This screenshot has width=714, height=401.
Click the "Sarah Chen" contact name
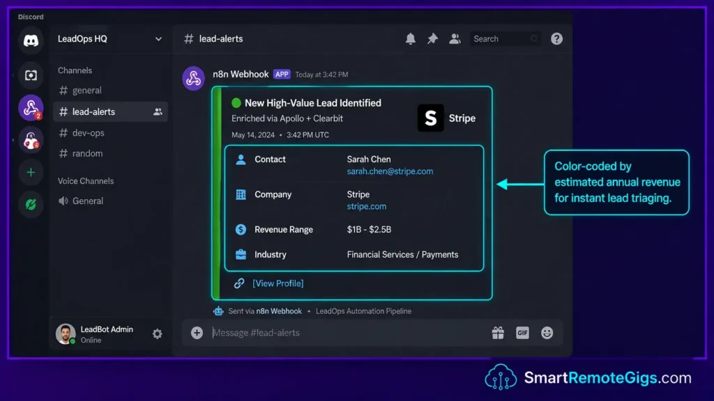pyautogui.click(x=369, y=159)
